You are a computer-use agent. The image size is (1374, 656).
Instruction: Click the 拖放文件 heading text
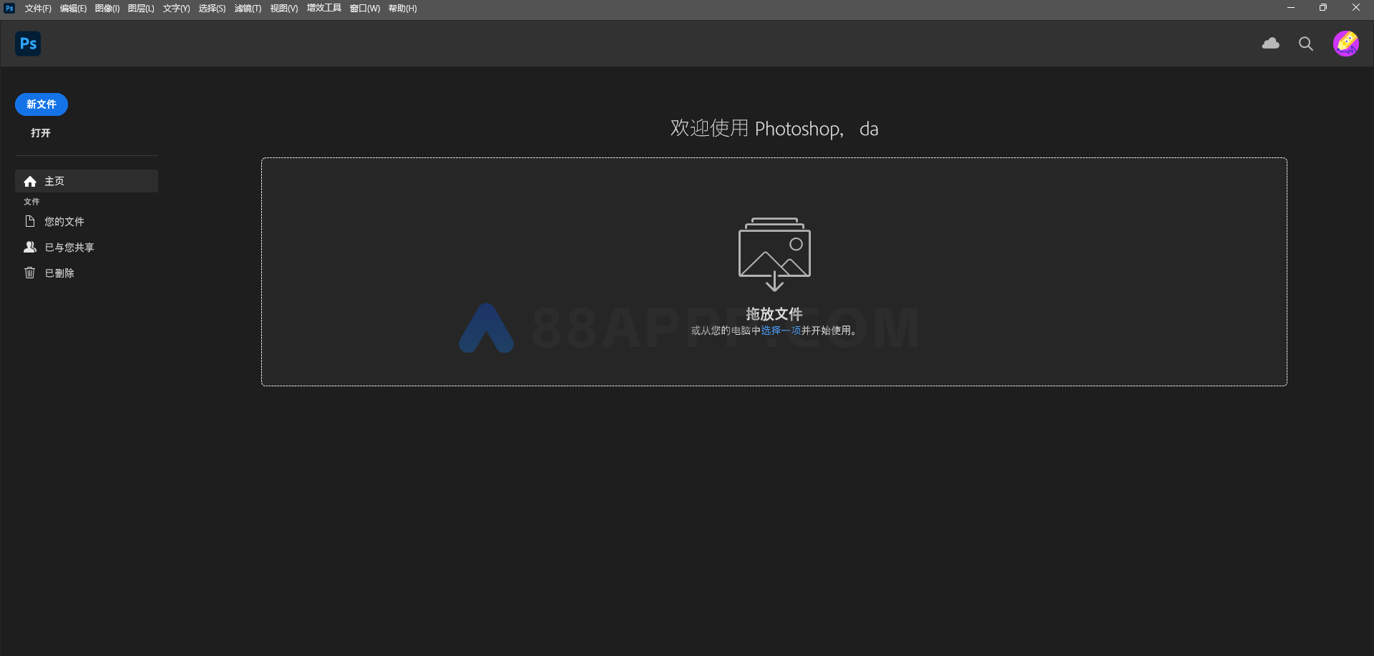click(x=774, y=314)
